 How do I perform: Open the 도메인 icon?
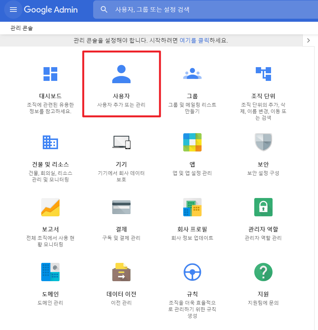50,272
